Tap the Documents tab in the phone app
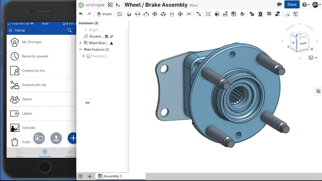 (x=45, y=153)
